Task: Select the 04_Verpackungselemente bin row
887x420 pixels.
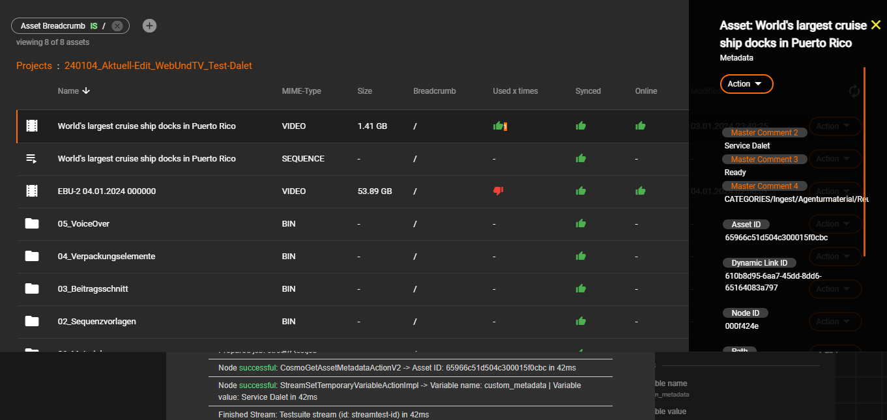Action: 196,256
